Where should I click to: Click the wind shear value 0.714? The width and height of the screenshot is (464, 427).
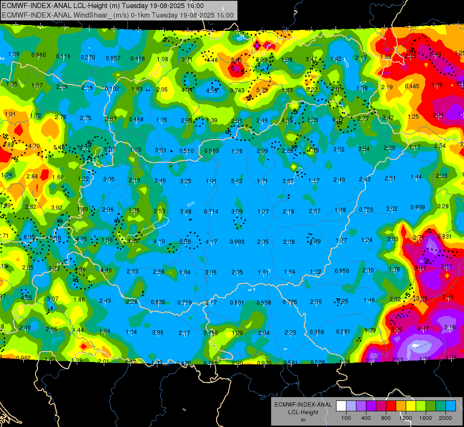(x=211, y=211)
